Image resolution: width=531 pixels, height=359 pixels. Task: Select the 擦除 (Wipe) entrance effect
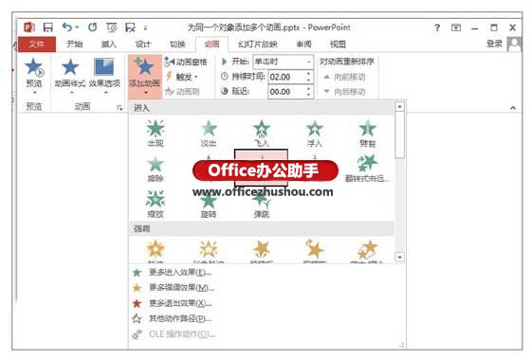156,169
